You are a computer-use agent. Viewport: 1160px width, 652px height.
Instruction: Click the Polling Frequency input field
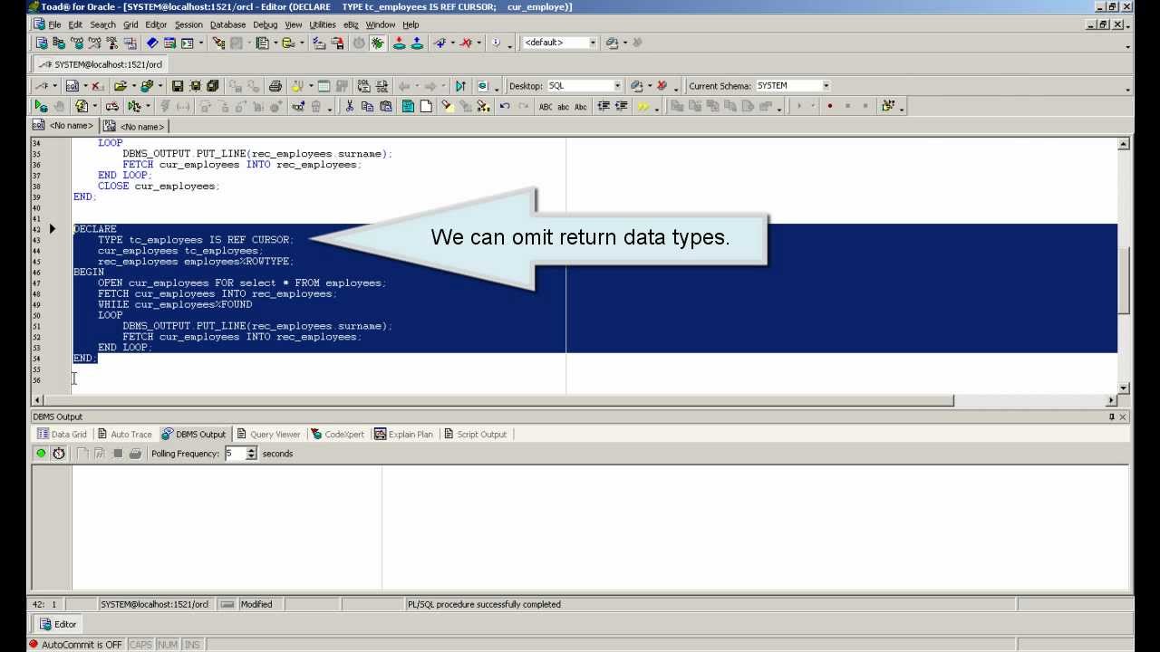pyautogui.click(x=234, y=454)
